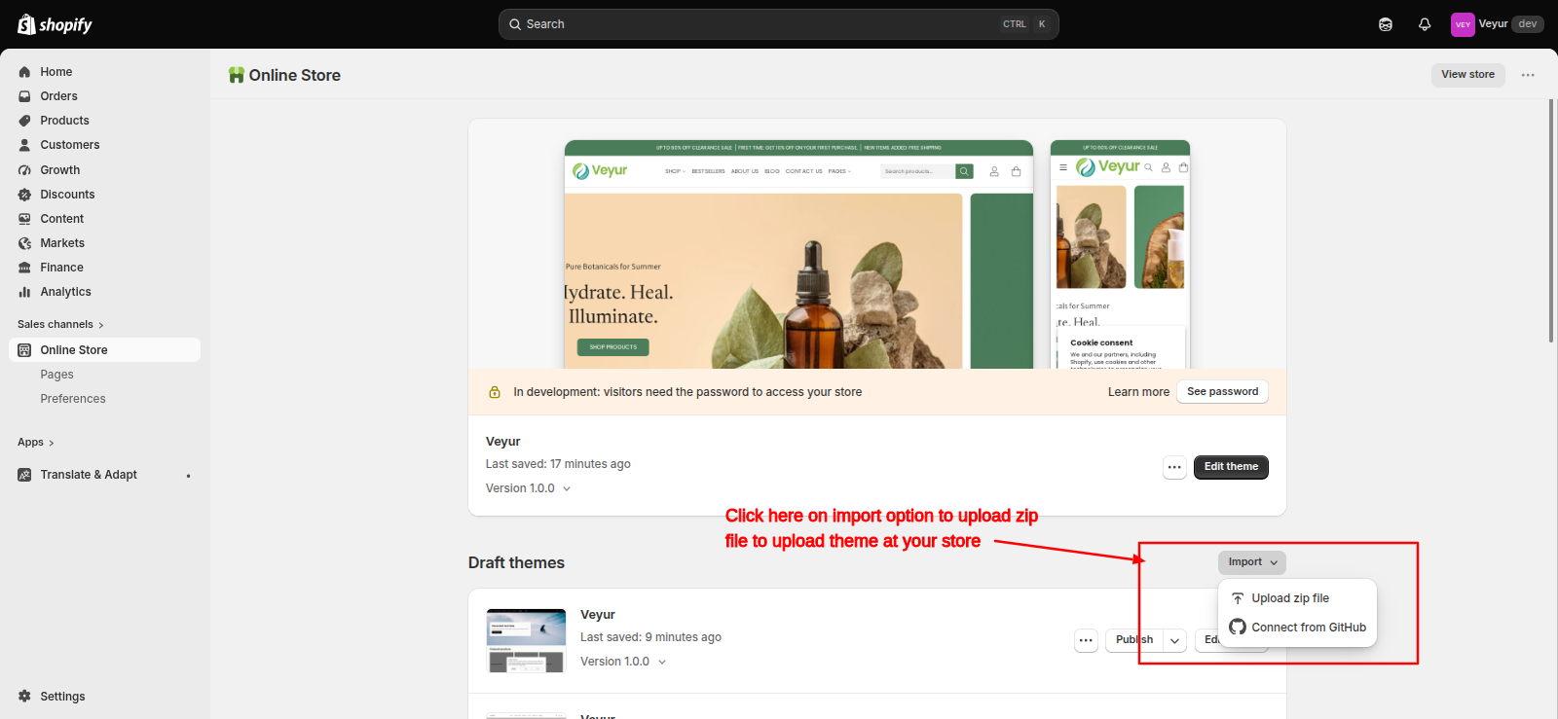Open the Version 1.0.0 dropdown of draft theme
This screenshot has width=1558, height=719.
click(x=623, y=662)
